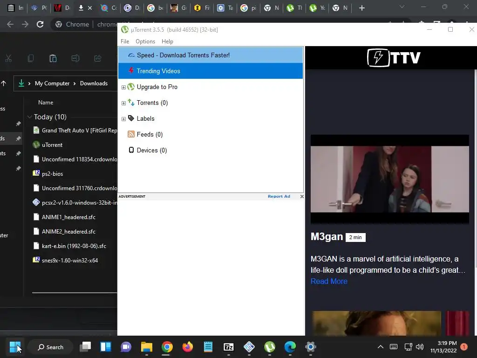Image resolution: width=477 pixels, height=358 pixels.
Task: Expand the Upgrade to Pro node
Action: pos(123,87)
